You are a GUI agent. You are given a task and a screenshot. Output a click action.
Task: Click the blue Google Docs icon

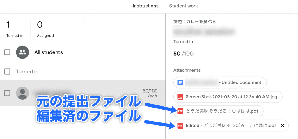pyautogui.click(x=180, y=82)
